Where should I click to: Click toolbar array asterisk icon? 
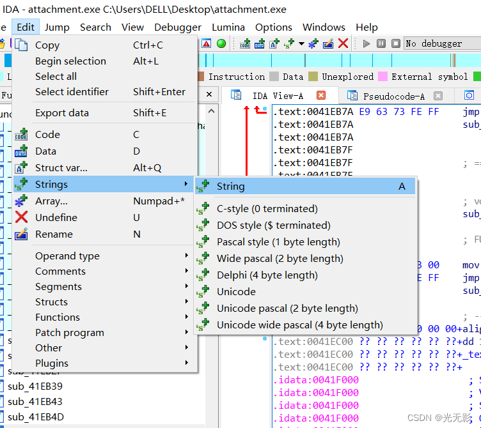[x=313, y=43]
